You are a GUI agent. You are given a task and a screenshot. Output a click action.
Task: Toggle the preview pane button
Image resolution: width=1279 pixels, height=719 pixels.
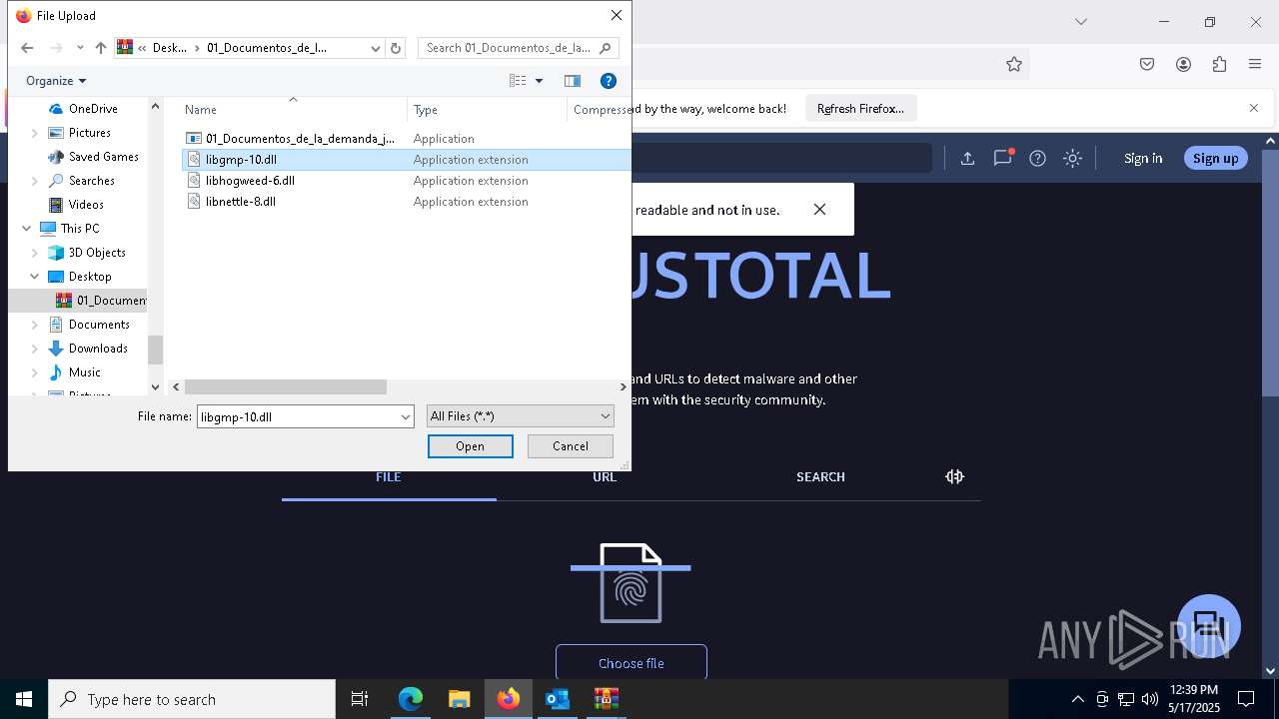pos(573,81)
